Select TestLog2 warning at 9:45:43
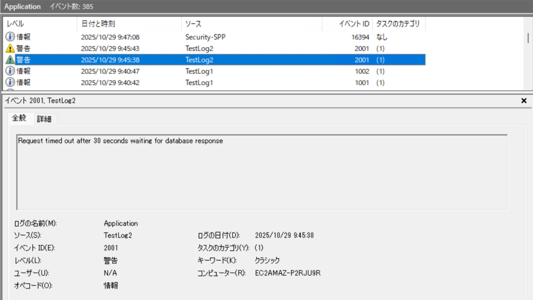Screen dimensions: 533x300 199,49
